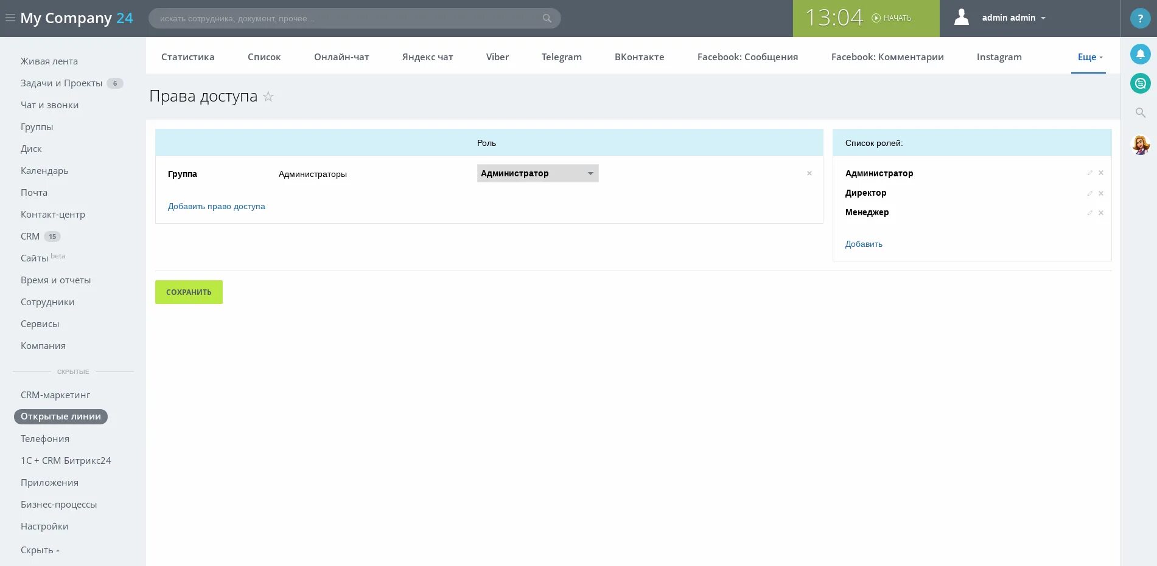The image size is (1157, 566).
Task: Open the role dropdown for Администраторы group
Action: coord(537,173)
